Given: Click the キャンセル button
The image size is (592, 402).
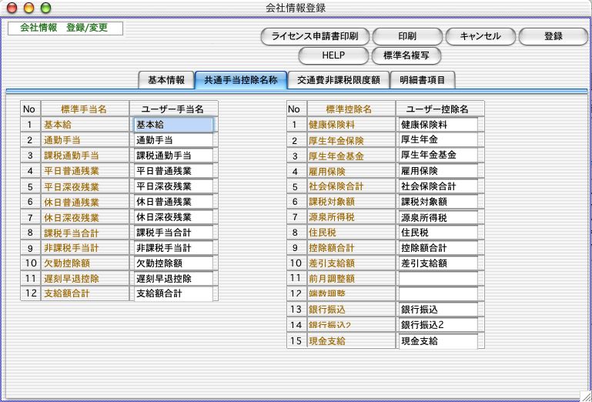Looking at the screenshot, I should (480, 36).
